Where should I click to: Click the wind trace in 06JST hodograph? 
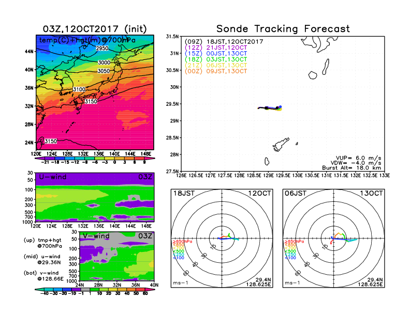tap(343, 239)
